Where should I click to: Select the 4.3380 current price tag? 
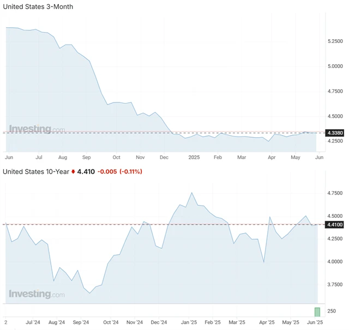[x=334, y=132]
